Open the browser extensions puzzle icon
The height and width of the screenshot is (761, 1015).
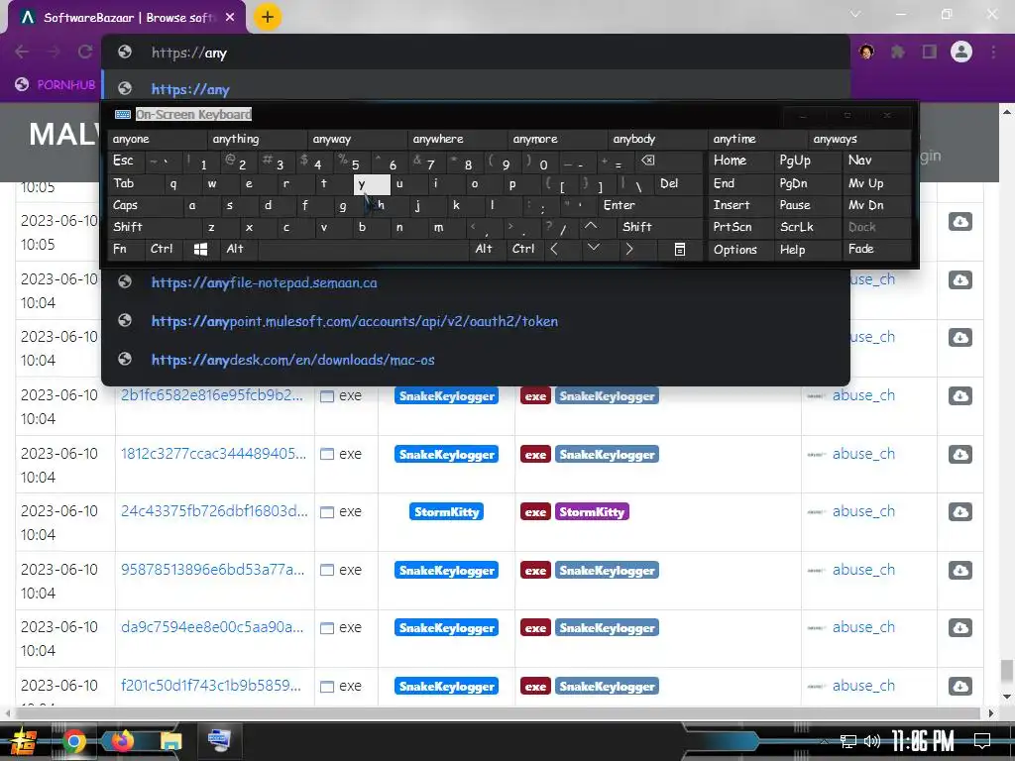(x=898, y=52)
